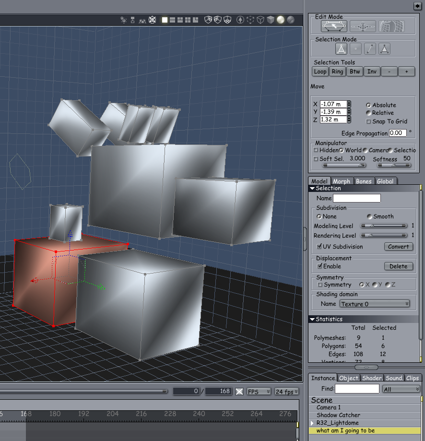Open 24 fps rate dropdown
The width and height of the screenshot is (425, 441).
(x=286, y=392)
